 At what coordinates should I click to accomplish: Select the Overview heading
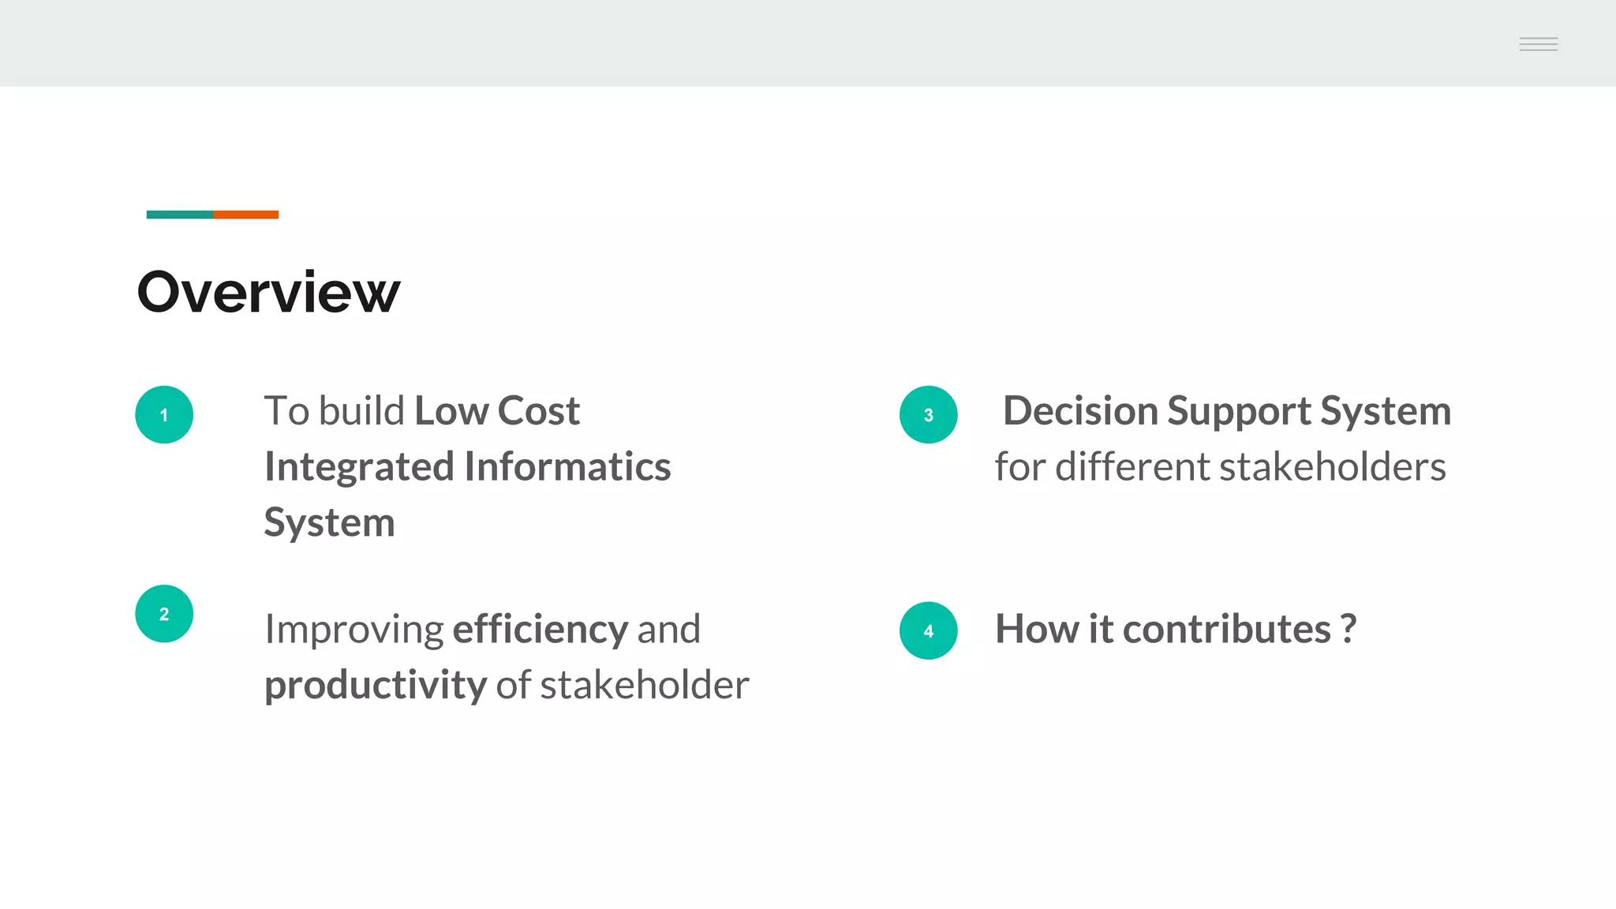tap(268, 292)
